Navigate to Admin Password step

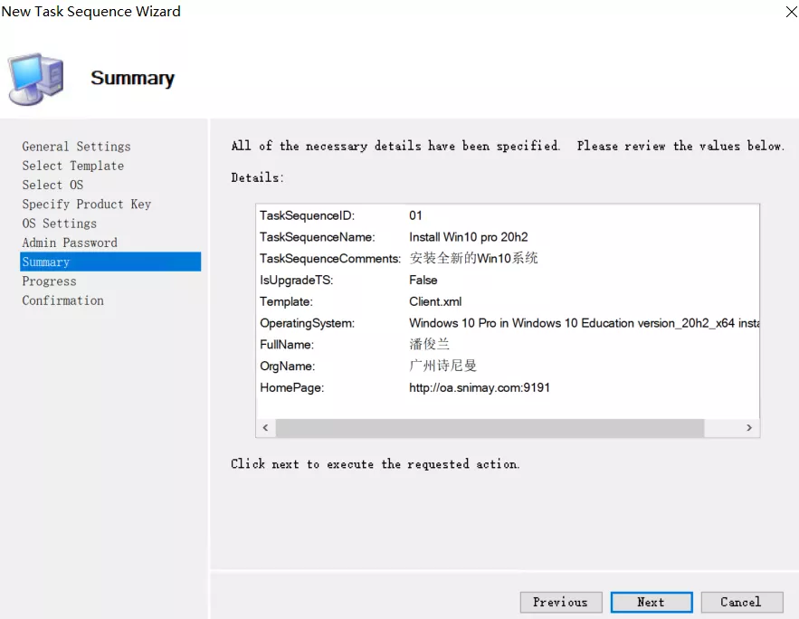(70, 243)
